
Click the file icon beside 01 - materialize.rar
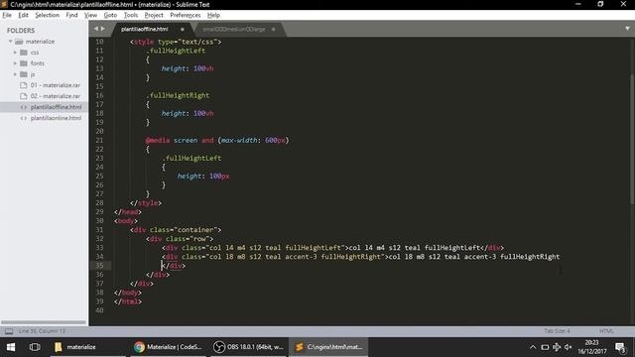(24, 85)
